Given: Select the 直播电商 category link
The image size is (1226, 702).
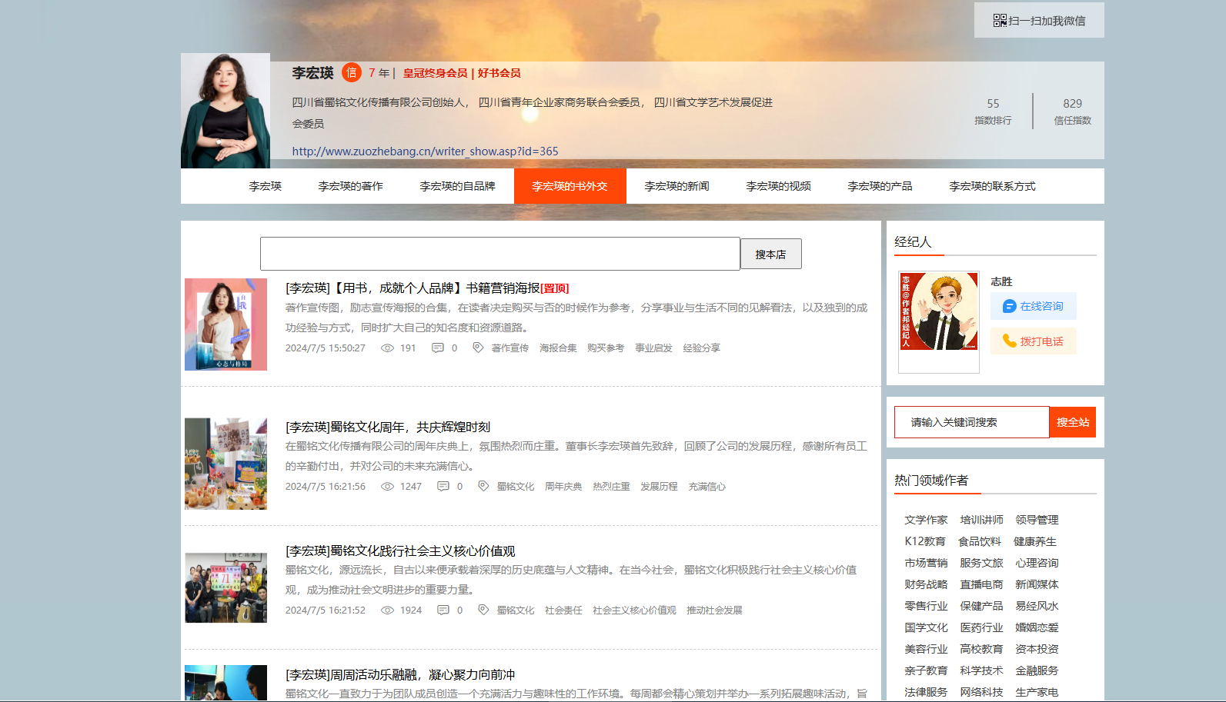Looking at the screenshot, I should point(981,585).
